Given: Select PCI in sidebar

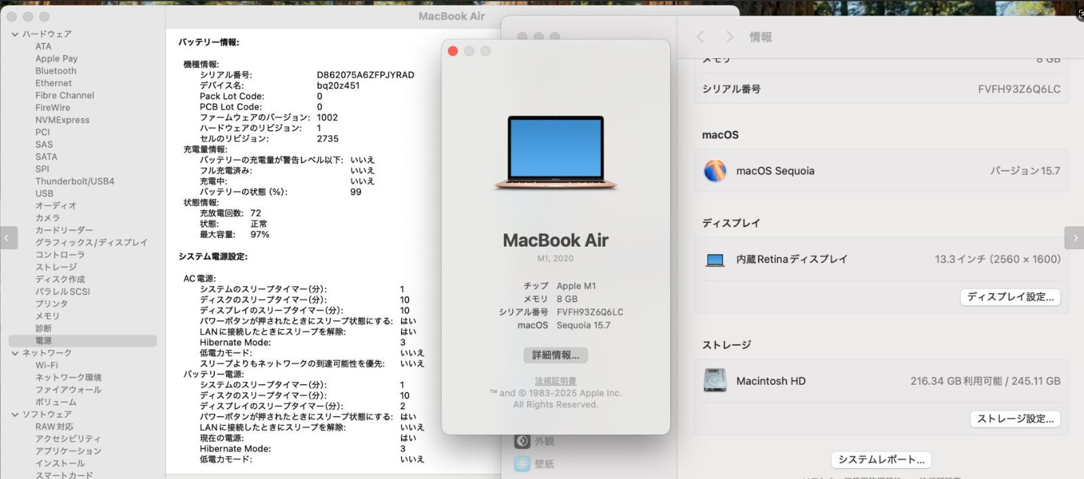Looking at the screenshot, I should [x=43, y=132].
